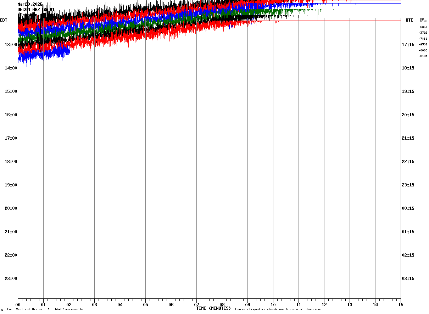Click the DEC04 HNZ station label
This screenshot has height=314, width=429.
[29, 9]
